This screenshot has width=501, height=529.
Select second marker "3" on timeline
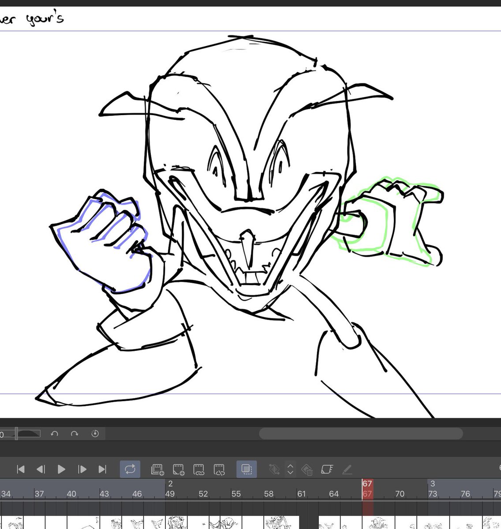[x=433, y=484]
